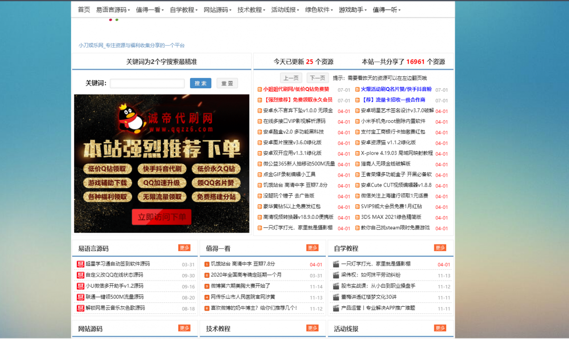Click RSS icon beside X-plore 4.19.03
The height and width of the screenshot is (339, 569).
tap(357, 153)
